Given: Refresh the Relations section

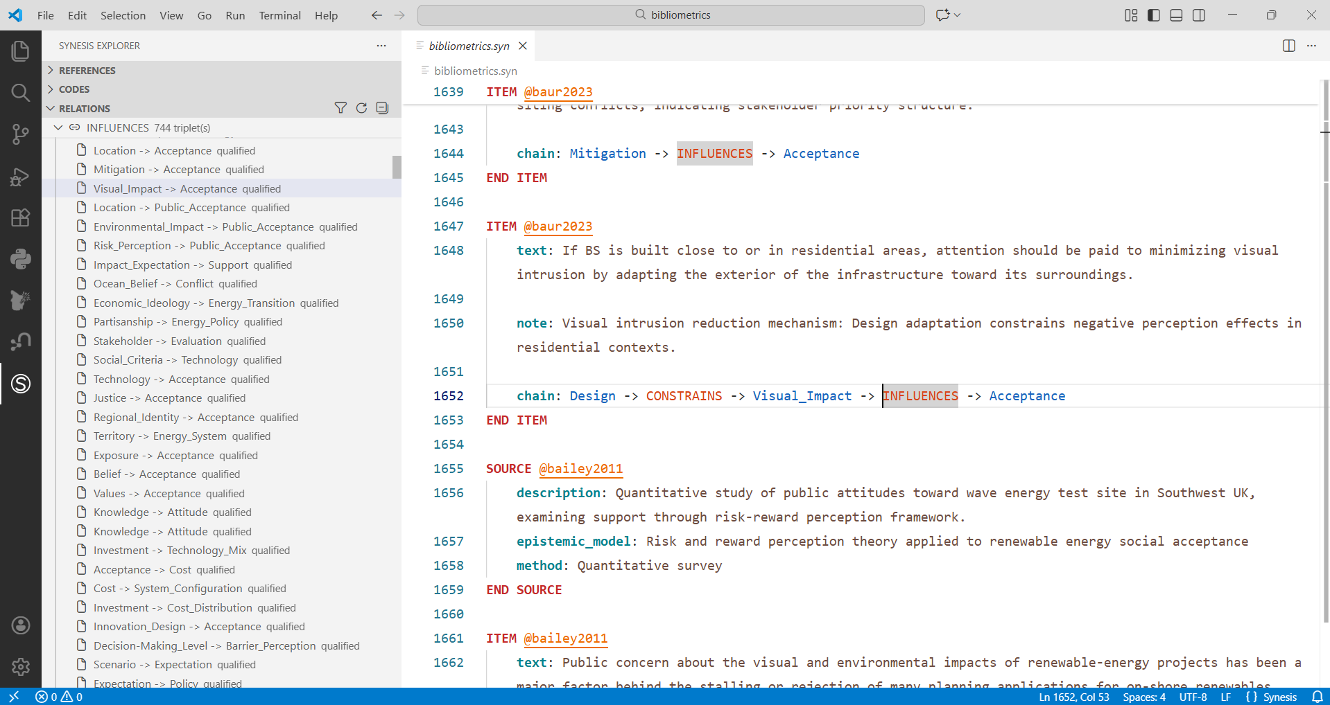Looking at the screenshot, I should pos(361,108).
